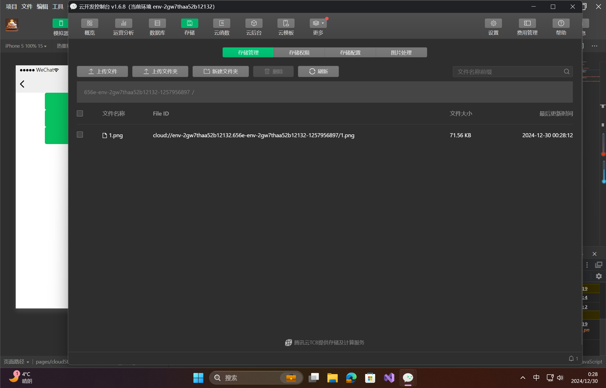Open the 费用管理 billing icon
The width and height of the screenshot is (606, 388).
coord(527,23)
